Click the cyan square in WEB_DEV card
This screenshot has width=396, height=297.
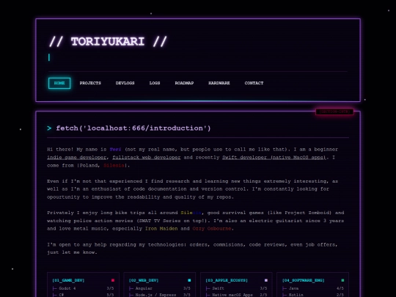[x=189, y=280]
